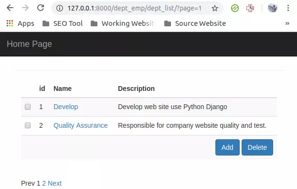Check the checkbox for Develop row
Image resolution: width=297 pixels, height=189 pixels.
tap(28, 107)
